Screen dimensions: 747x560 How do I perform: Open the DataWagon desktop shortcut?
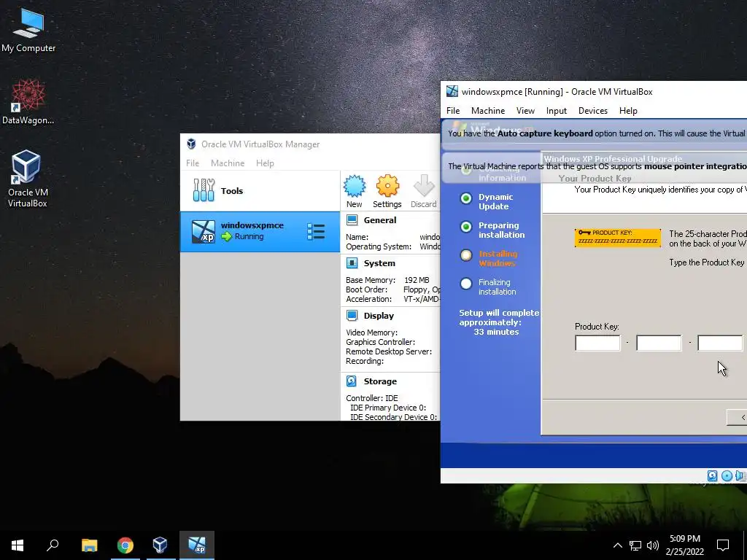(28, 102)
